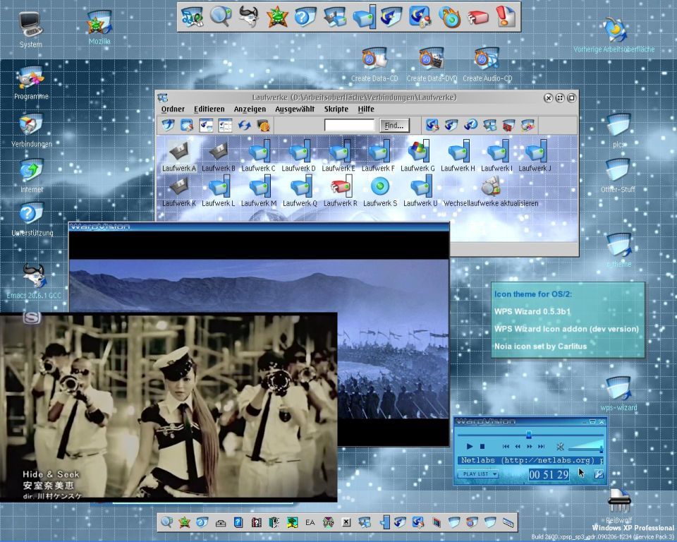Toggle mute speaker icon in WarpVision
The width and height of the screenshot is (677, 542).
click(x=560, y=447)
